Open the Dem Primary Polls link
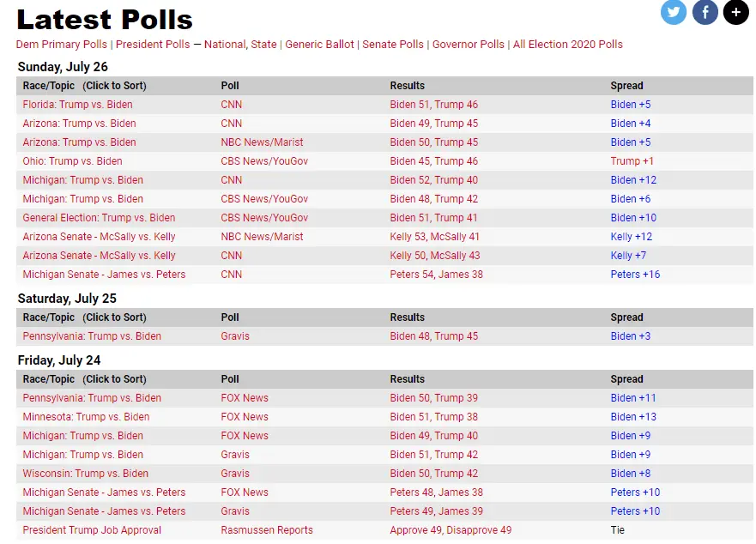 pos(62,45)
